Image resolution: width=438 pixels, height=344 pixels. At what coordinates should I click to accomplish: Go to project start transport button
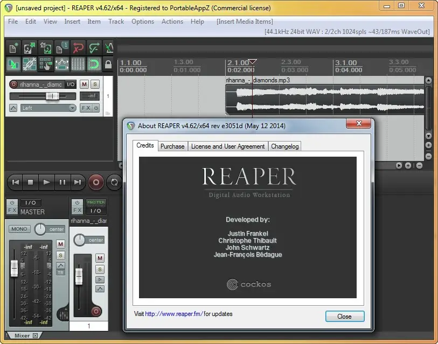[16, 182]
